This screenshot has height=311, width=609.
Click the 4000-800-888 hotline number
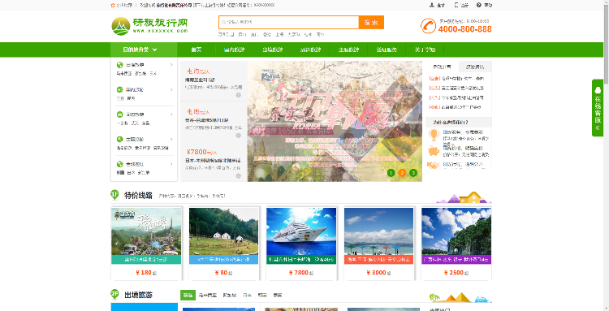point(465,29)
